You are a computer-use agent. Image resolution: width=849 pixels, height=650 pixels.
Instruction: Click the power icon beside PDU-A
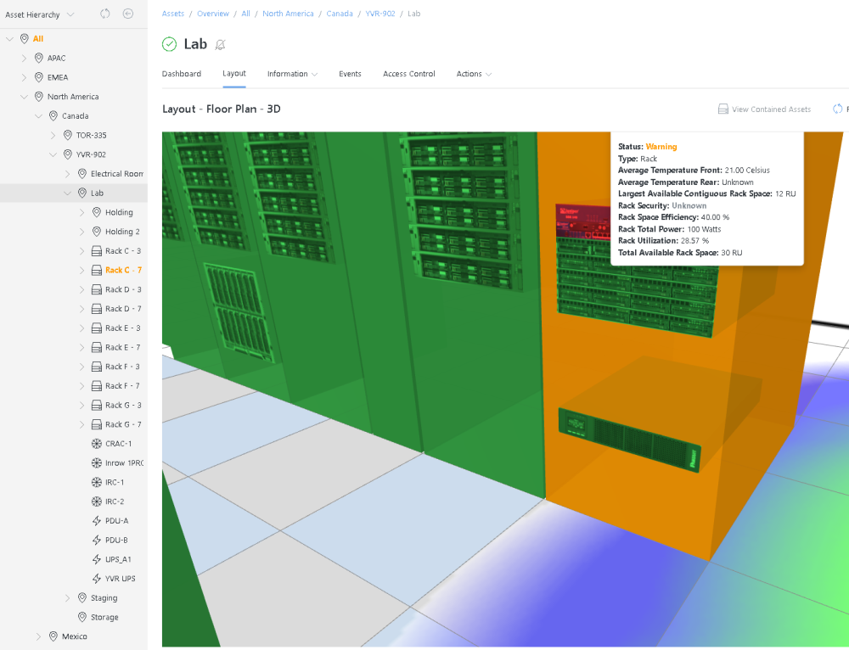click(98, 520)
